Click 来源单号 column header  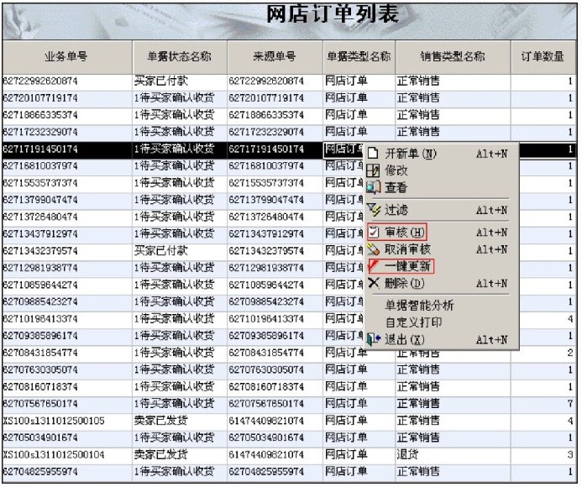click(x=275, y=57)
